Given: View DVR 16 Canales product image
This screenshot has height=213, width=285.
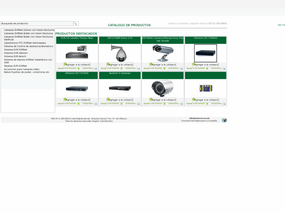Looking at the screenshot, I should pos(77,52).
